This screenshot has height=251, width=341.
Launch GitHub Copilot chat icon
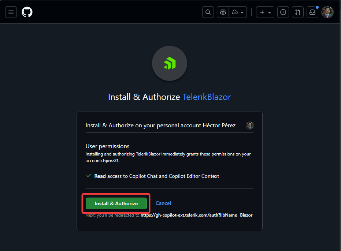223,12
